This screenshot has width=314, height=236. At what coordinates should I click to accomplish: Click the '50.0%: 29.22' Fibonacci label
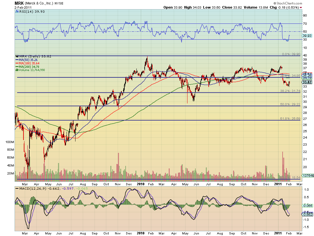290,104
